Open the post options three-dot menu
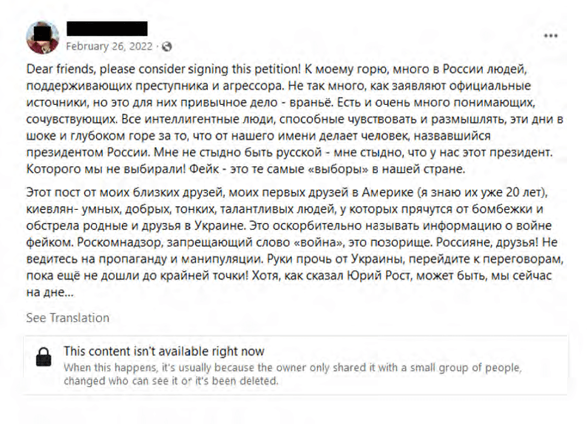Viewport: 587px width, 424px height. point(551,35)
